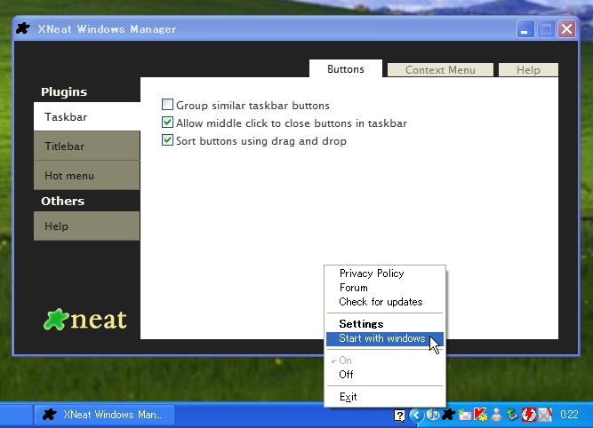The height and width of the screenshot is (428, 593).
Task: Select the On menu item
Action: [x=385, y=361]
